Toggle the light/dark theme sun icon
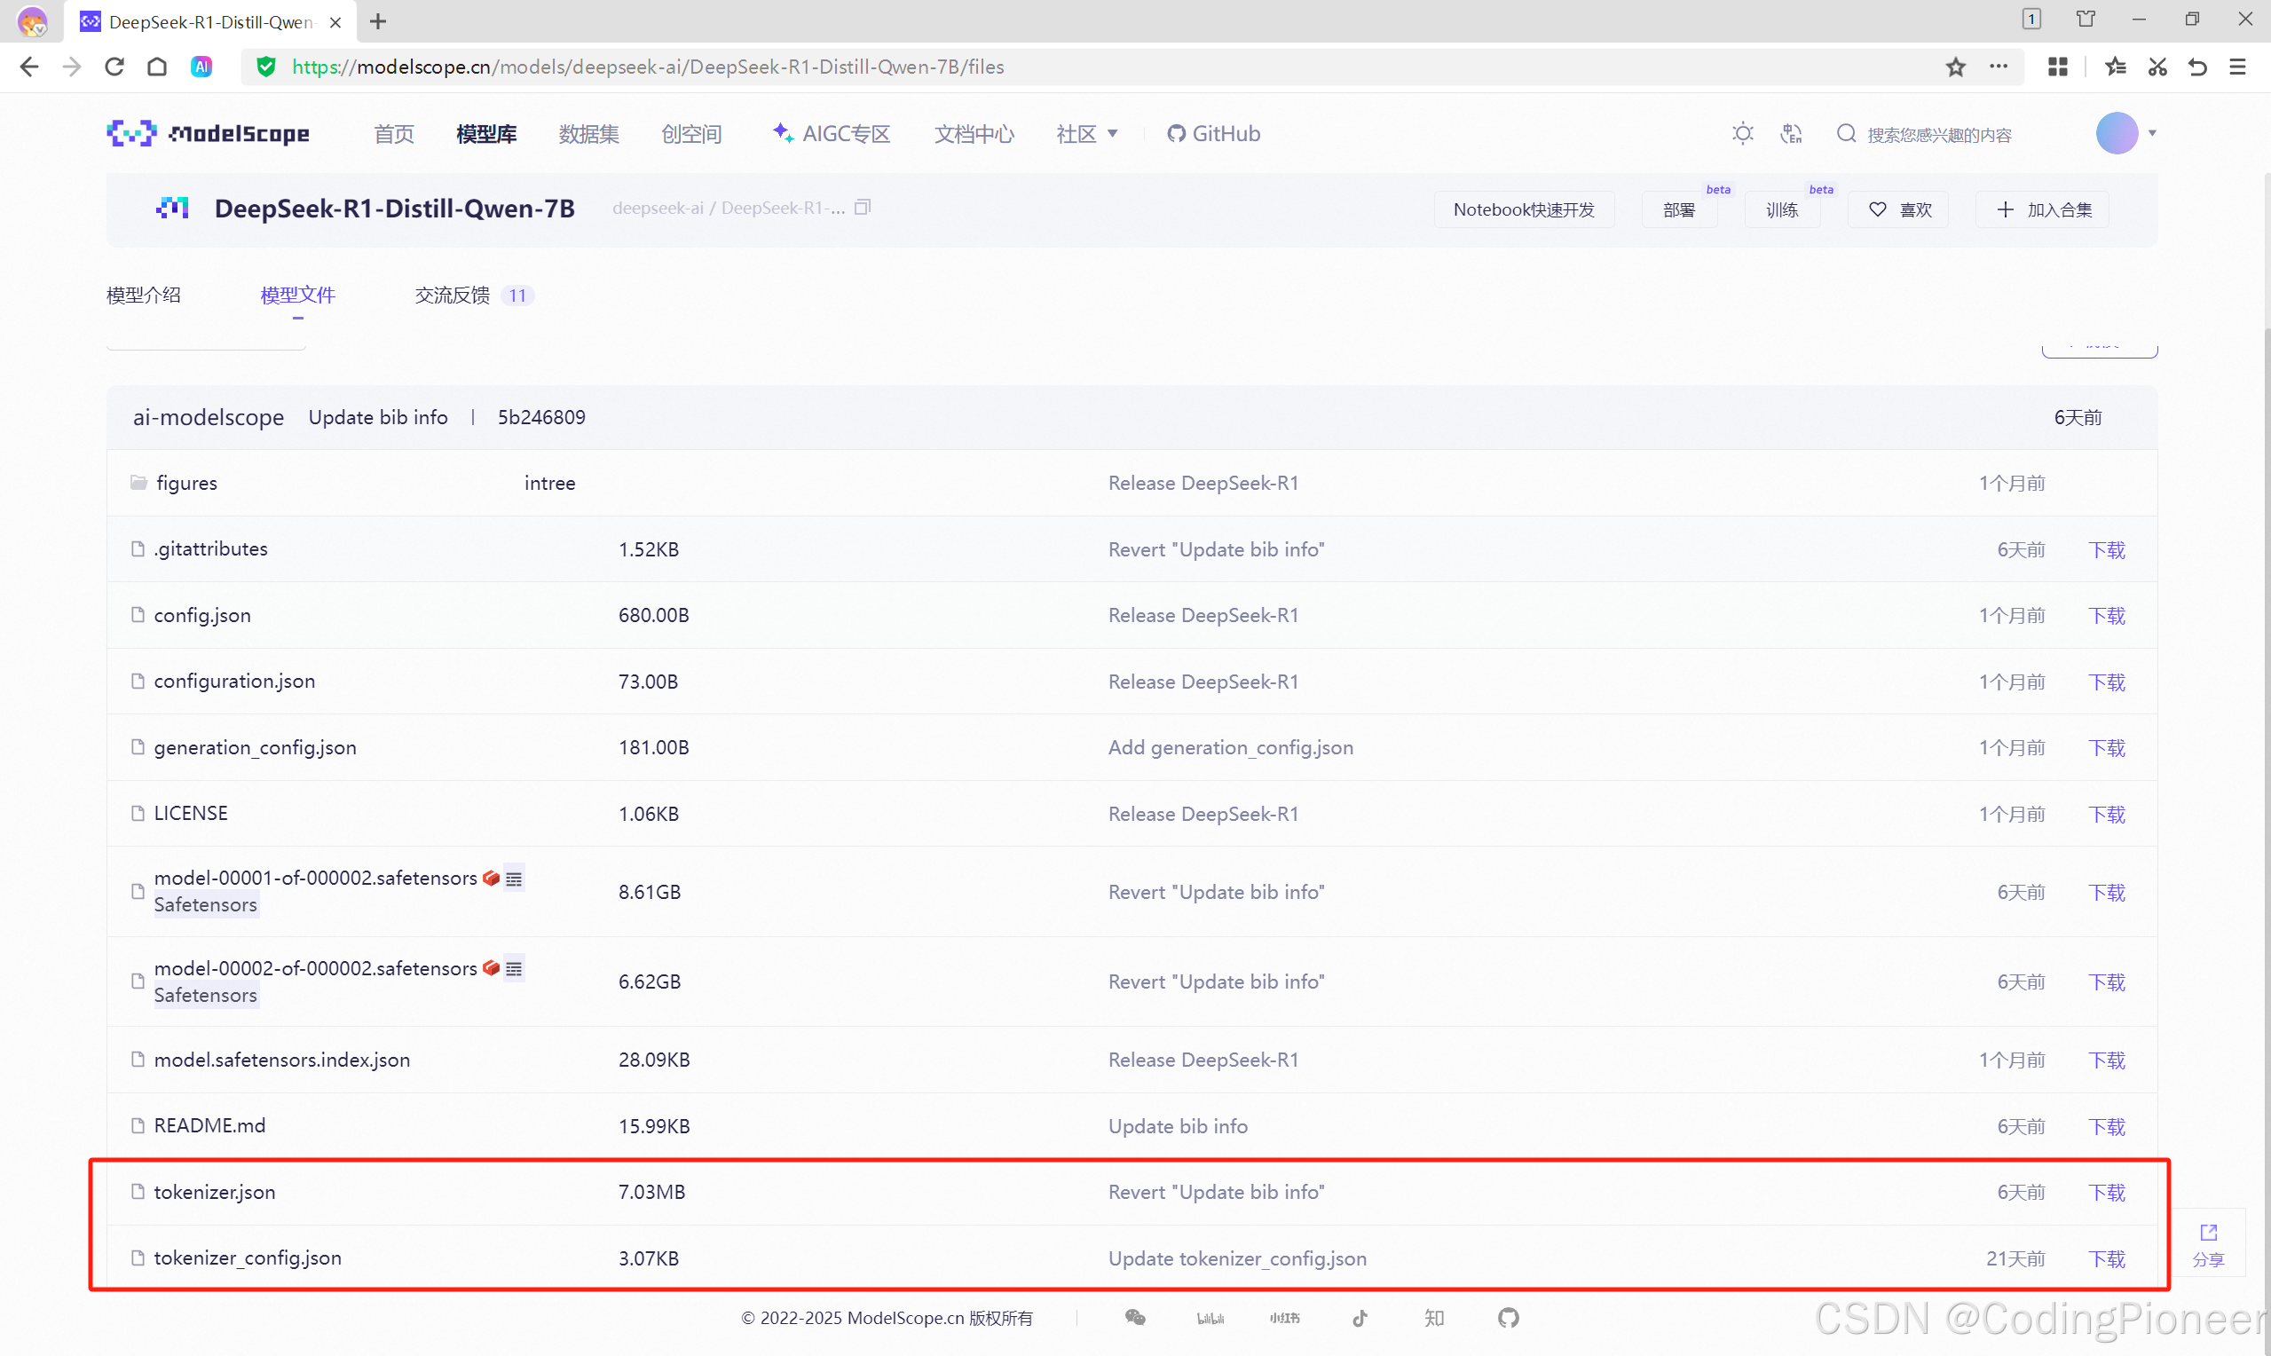 1742,133
